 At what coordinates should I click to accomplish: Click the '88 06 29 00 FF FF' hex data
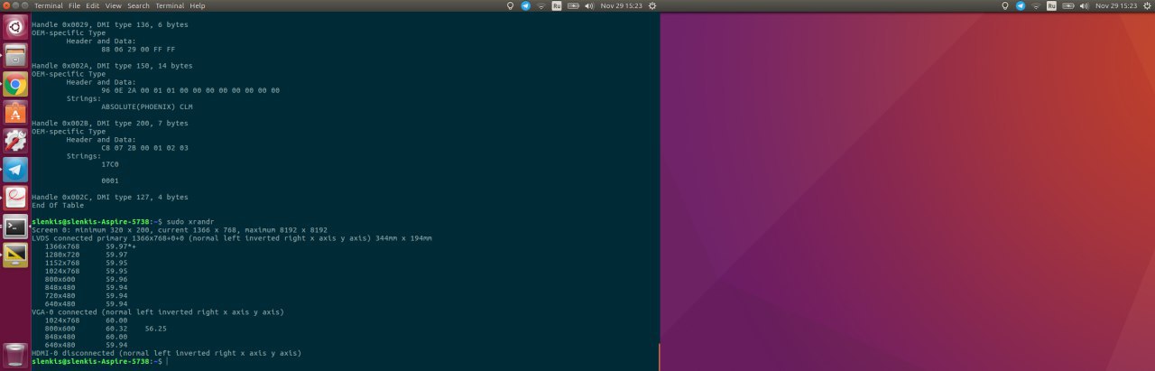click(138, 49)
